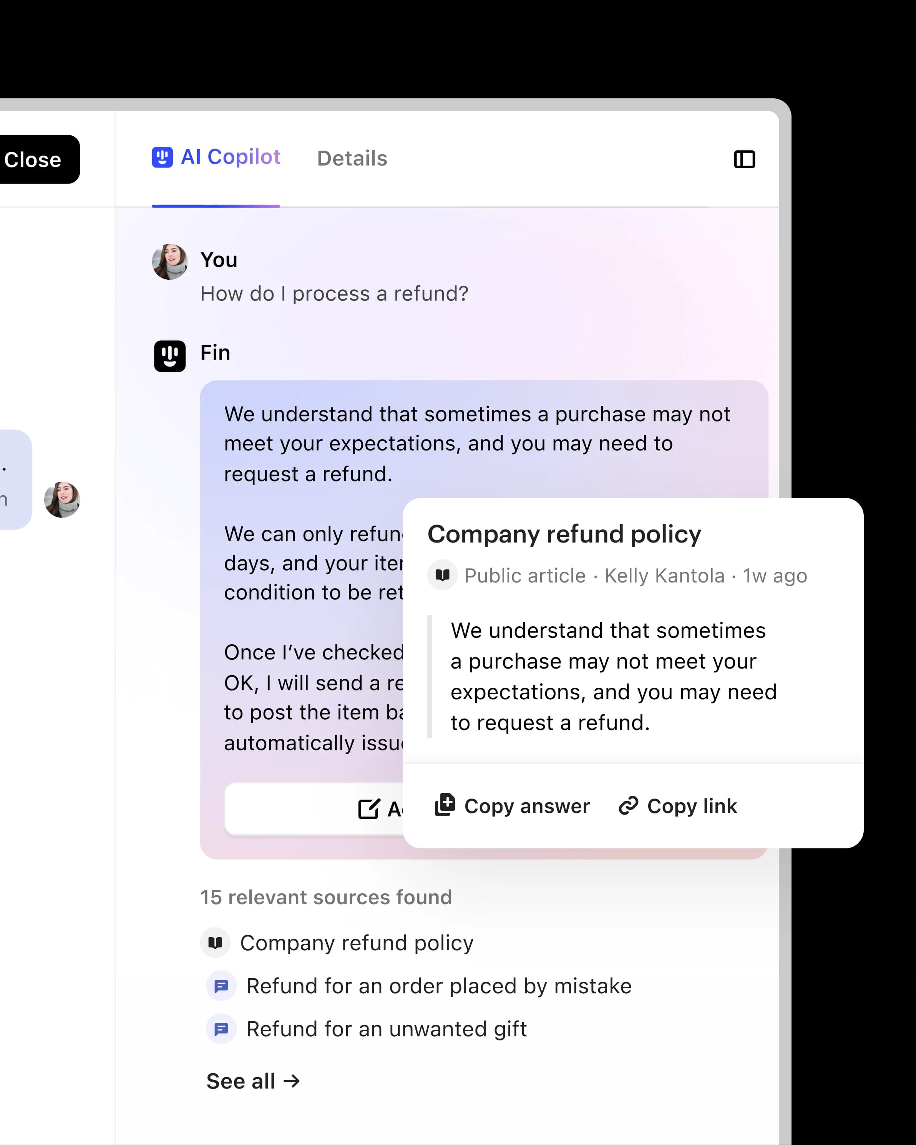This screenshot has height=1145, width=916.
Task: Click book icon beside Company refund policy source
Action: (215, 943)
